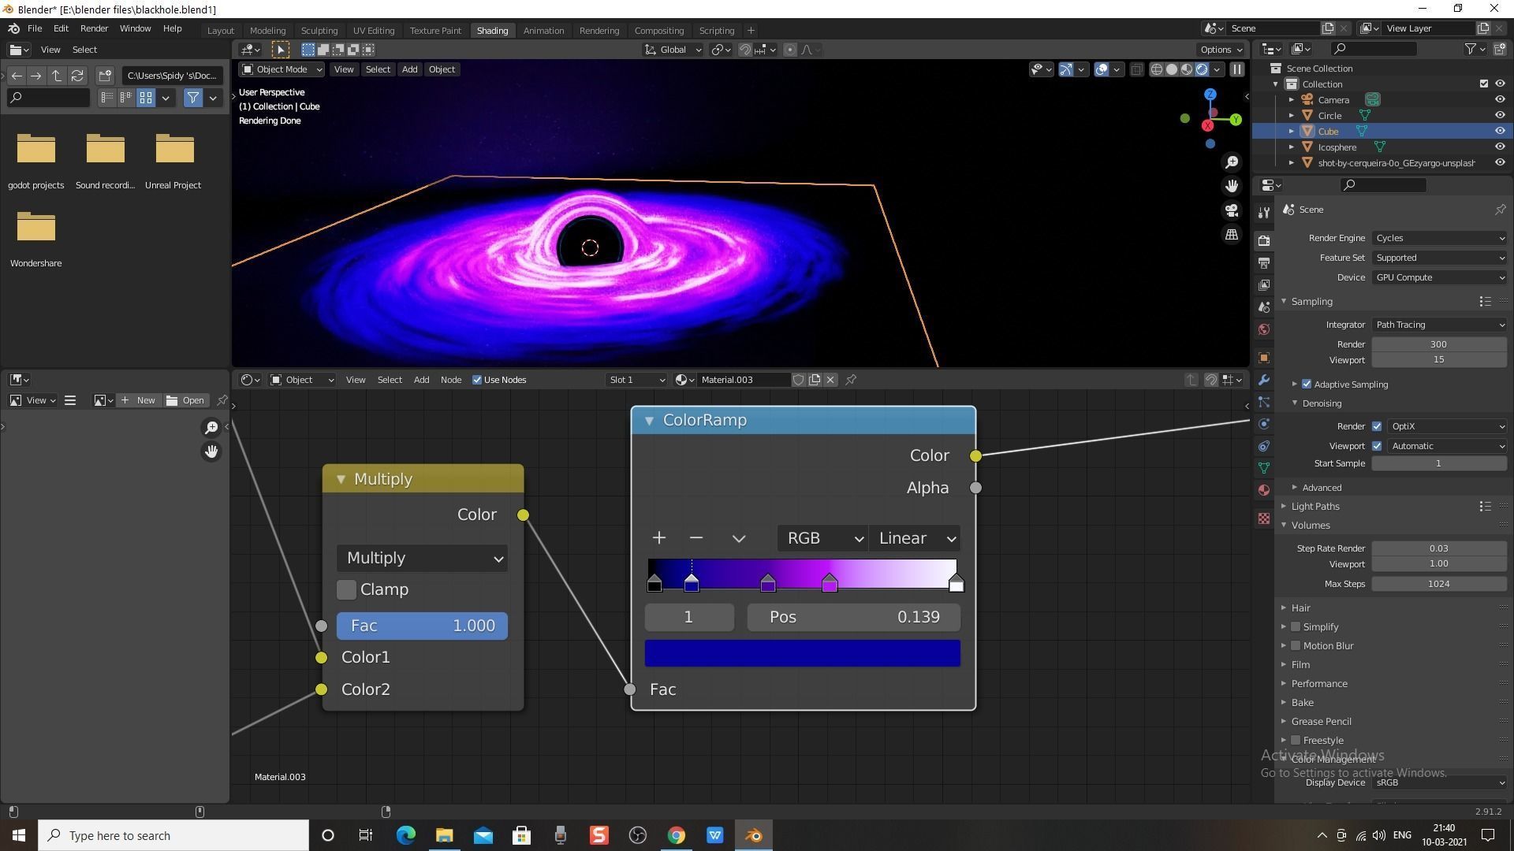This screenshot has height=851, width=1514.
Task: Switch viewport to Wireframe shading
Action: 1157,69
